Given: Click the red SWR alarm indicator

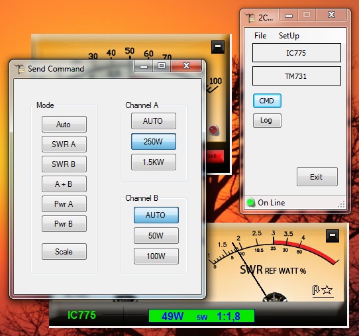Looking at the screenshot, I should (x=215, y=156).
